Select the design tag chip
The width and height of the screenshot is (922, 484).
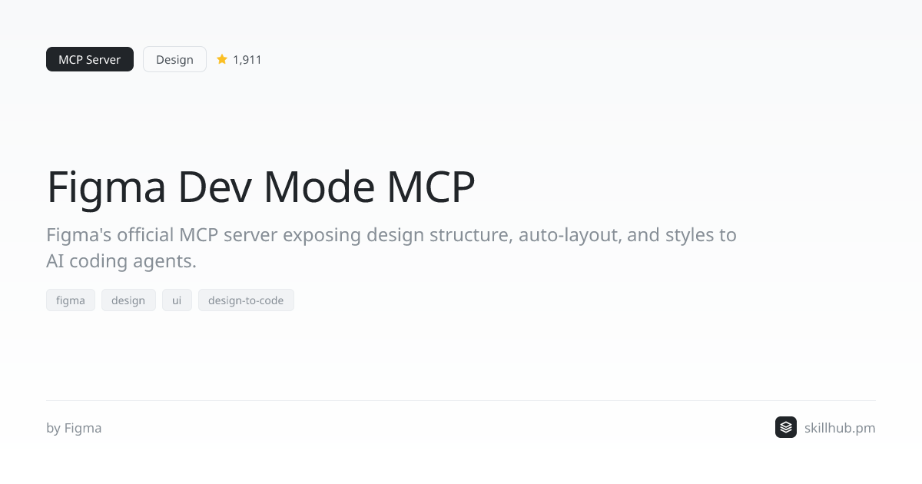coord(128,300)
